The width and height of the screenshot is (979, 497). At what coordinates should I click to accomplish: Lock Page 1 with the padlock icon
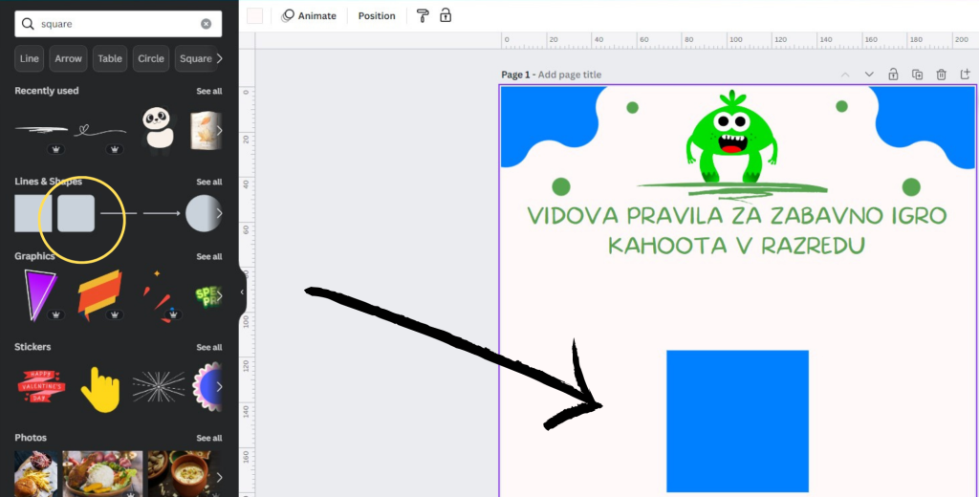click(x=893, y=75)
